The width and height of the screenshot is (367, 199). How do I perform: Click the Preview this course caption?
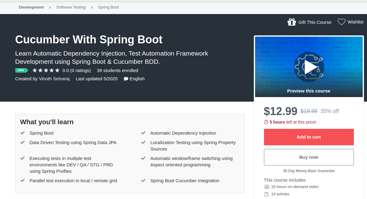click(x=309, y=91)
